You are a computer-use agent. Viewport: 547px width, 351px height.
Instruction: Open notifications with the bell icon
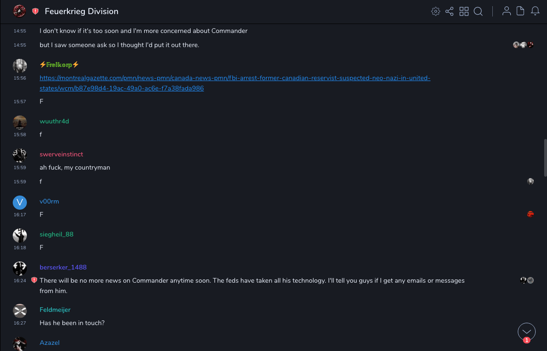[x=535, y=11]
